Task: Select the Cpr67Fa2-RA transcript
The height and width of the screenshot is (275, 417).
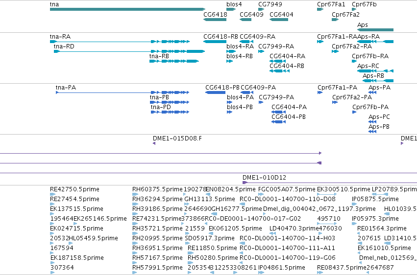Action: [x=335, y=51]
